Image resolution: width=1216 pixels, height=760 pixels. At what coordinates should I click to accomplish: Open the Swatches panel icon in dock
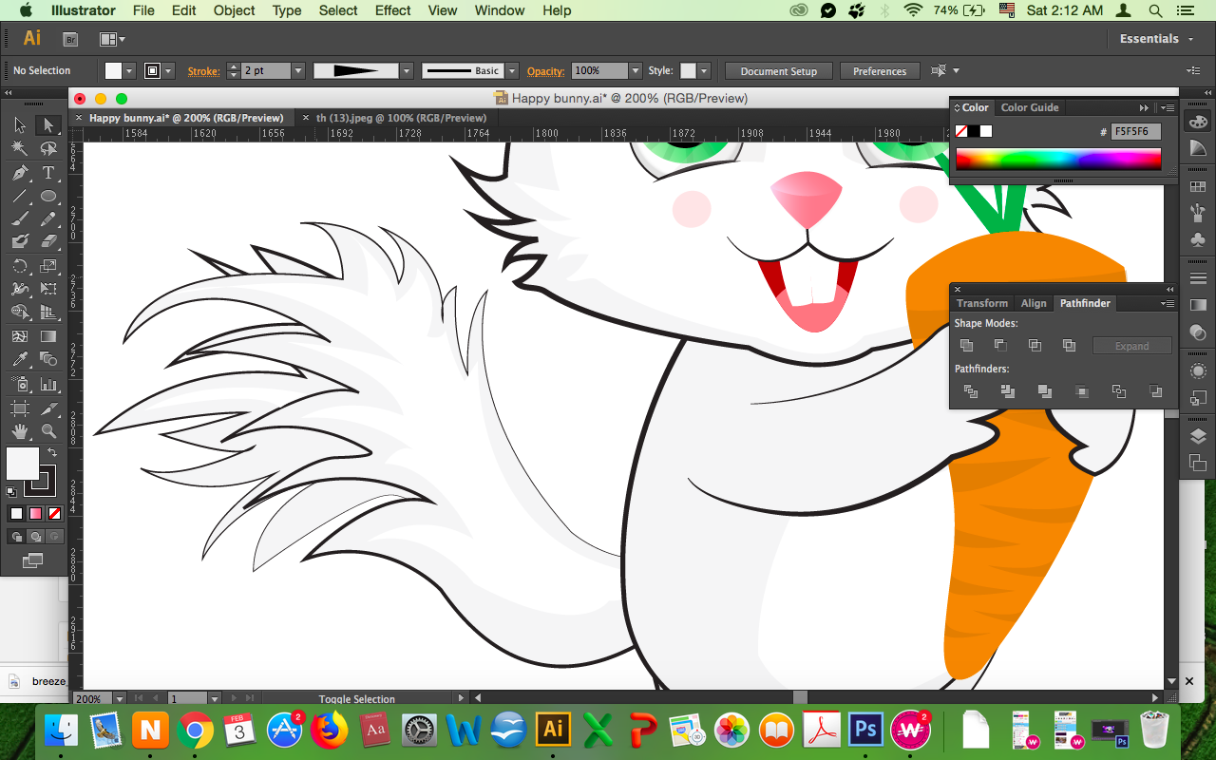(1198, 187)
